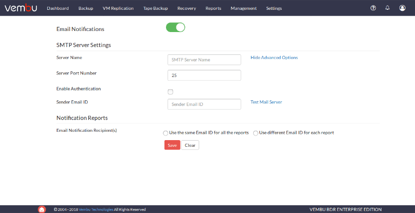Screen dimensions: 415x213
Task: Open the help question mark icon
Action: tap(373, 8)
